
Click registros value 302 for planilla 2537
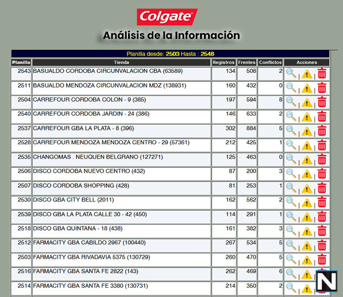230,128
